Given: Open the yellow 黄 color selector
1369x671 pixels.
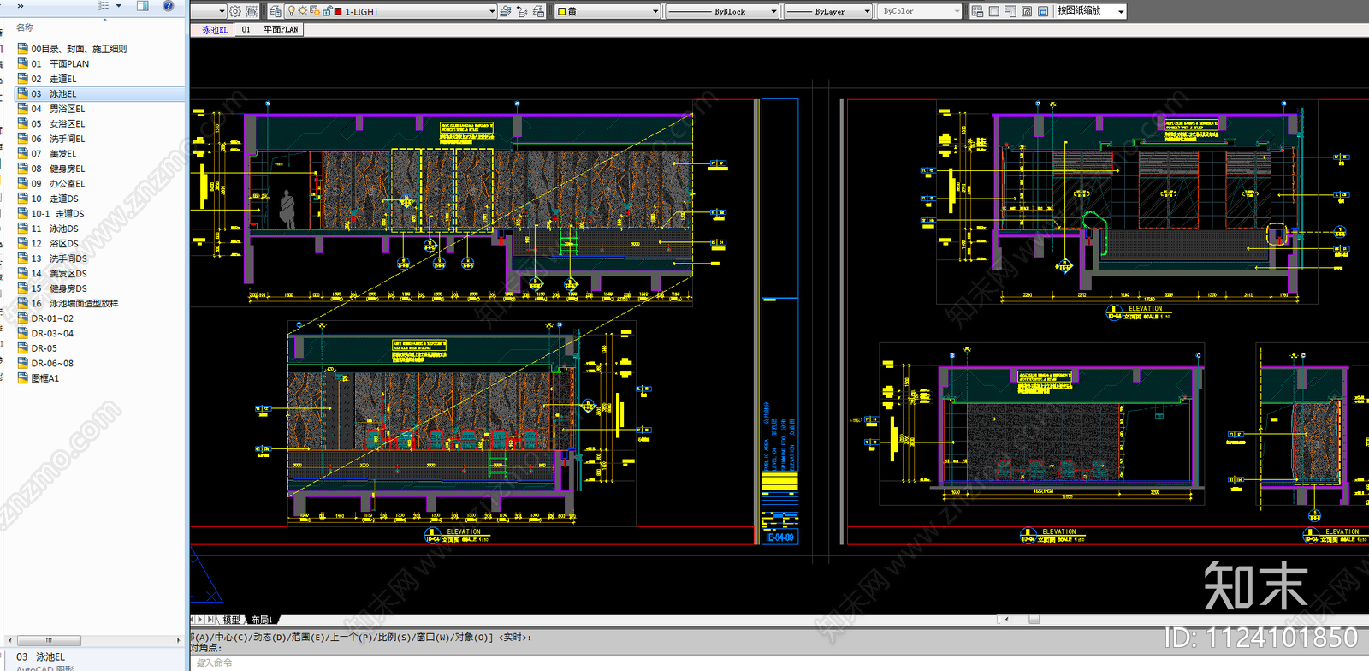Looking at the screenshot, I should tap(607, 11).
